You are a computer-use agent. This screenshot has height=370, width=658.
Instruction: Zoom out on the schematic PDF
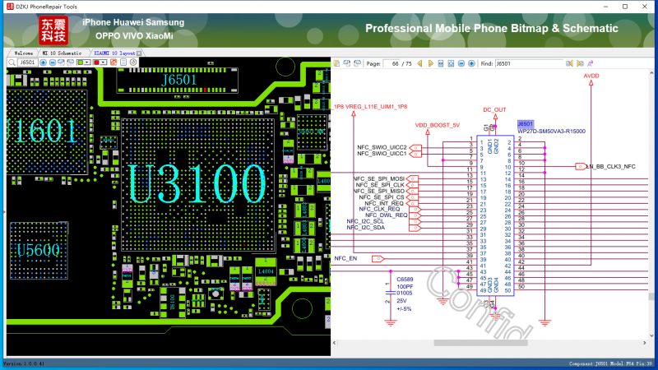click(x=461, y=63)
